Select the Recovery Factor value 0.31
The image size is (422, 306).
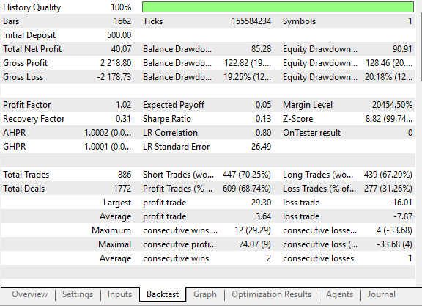click(123, 119)
